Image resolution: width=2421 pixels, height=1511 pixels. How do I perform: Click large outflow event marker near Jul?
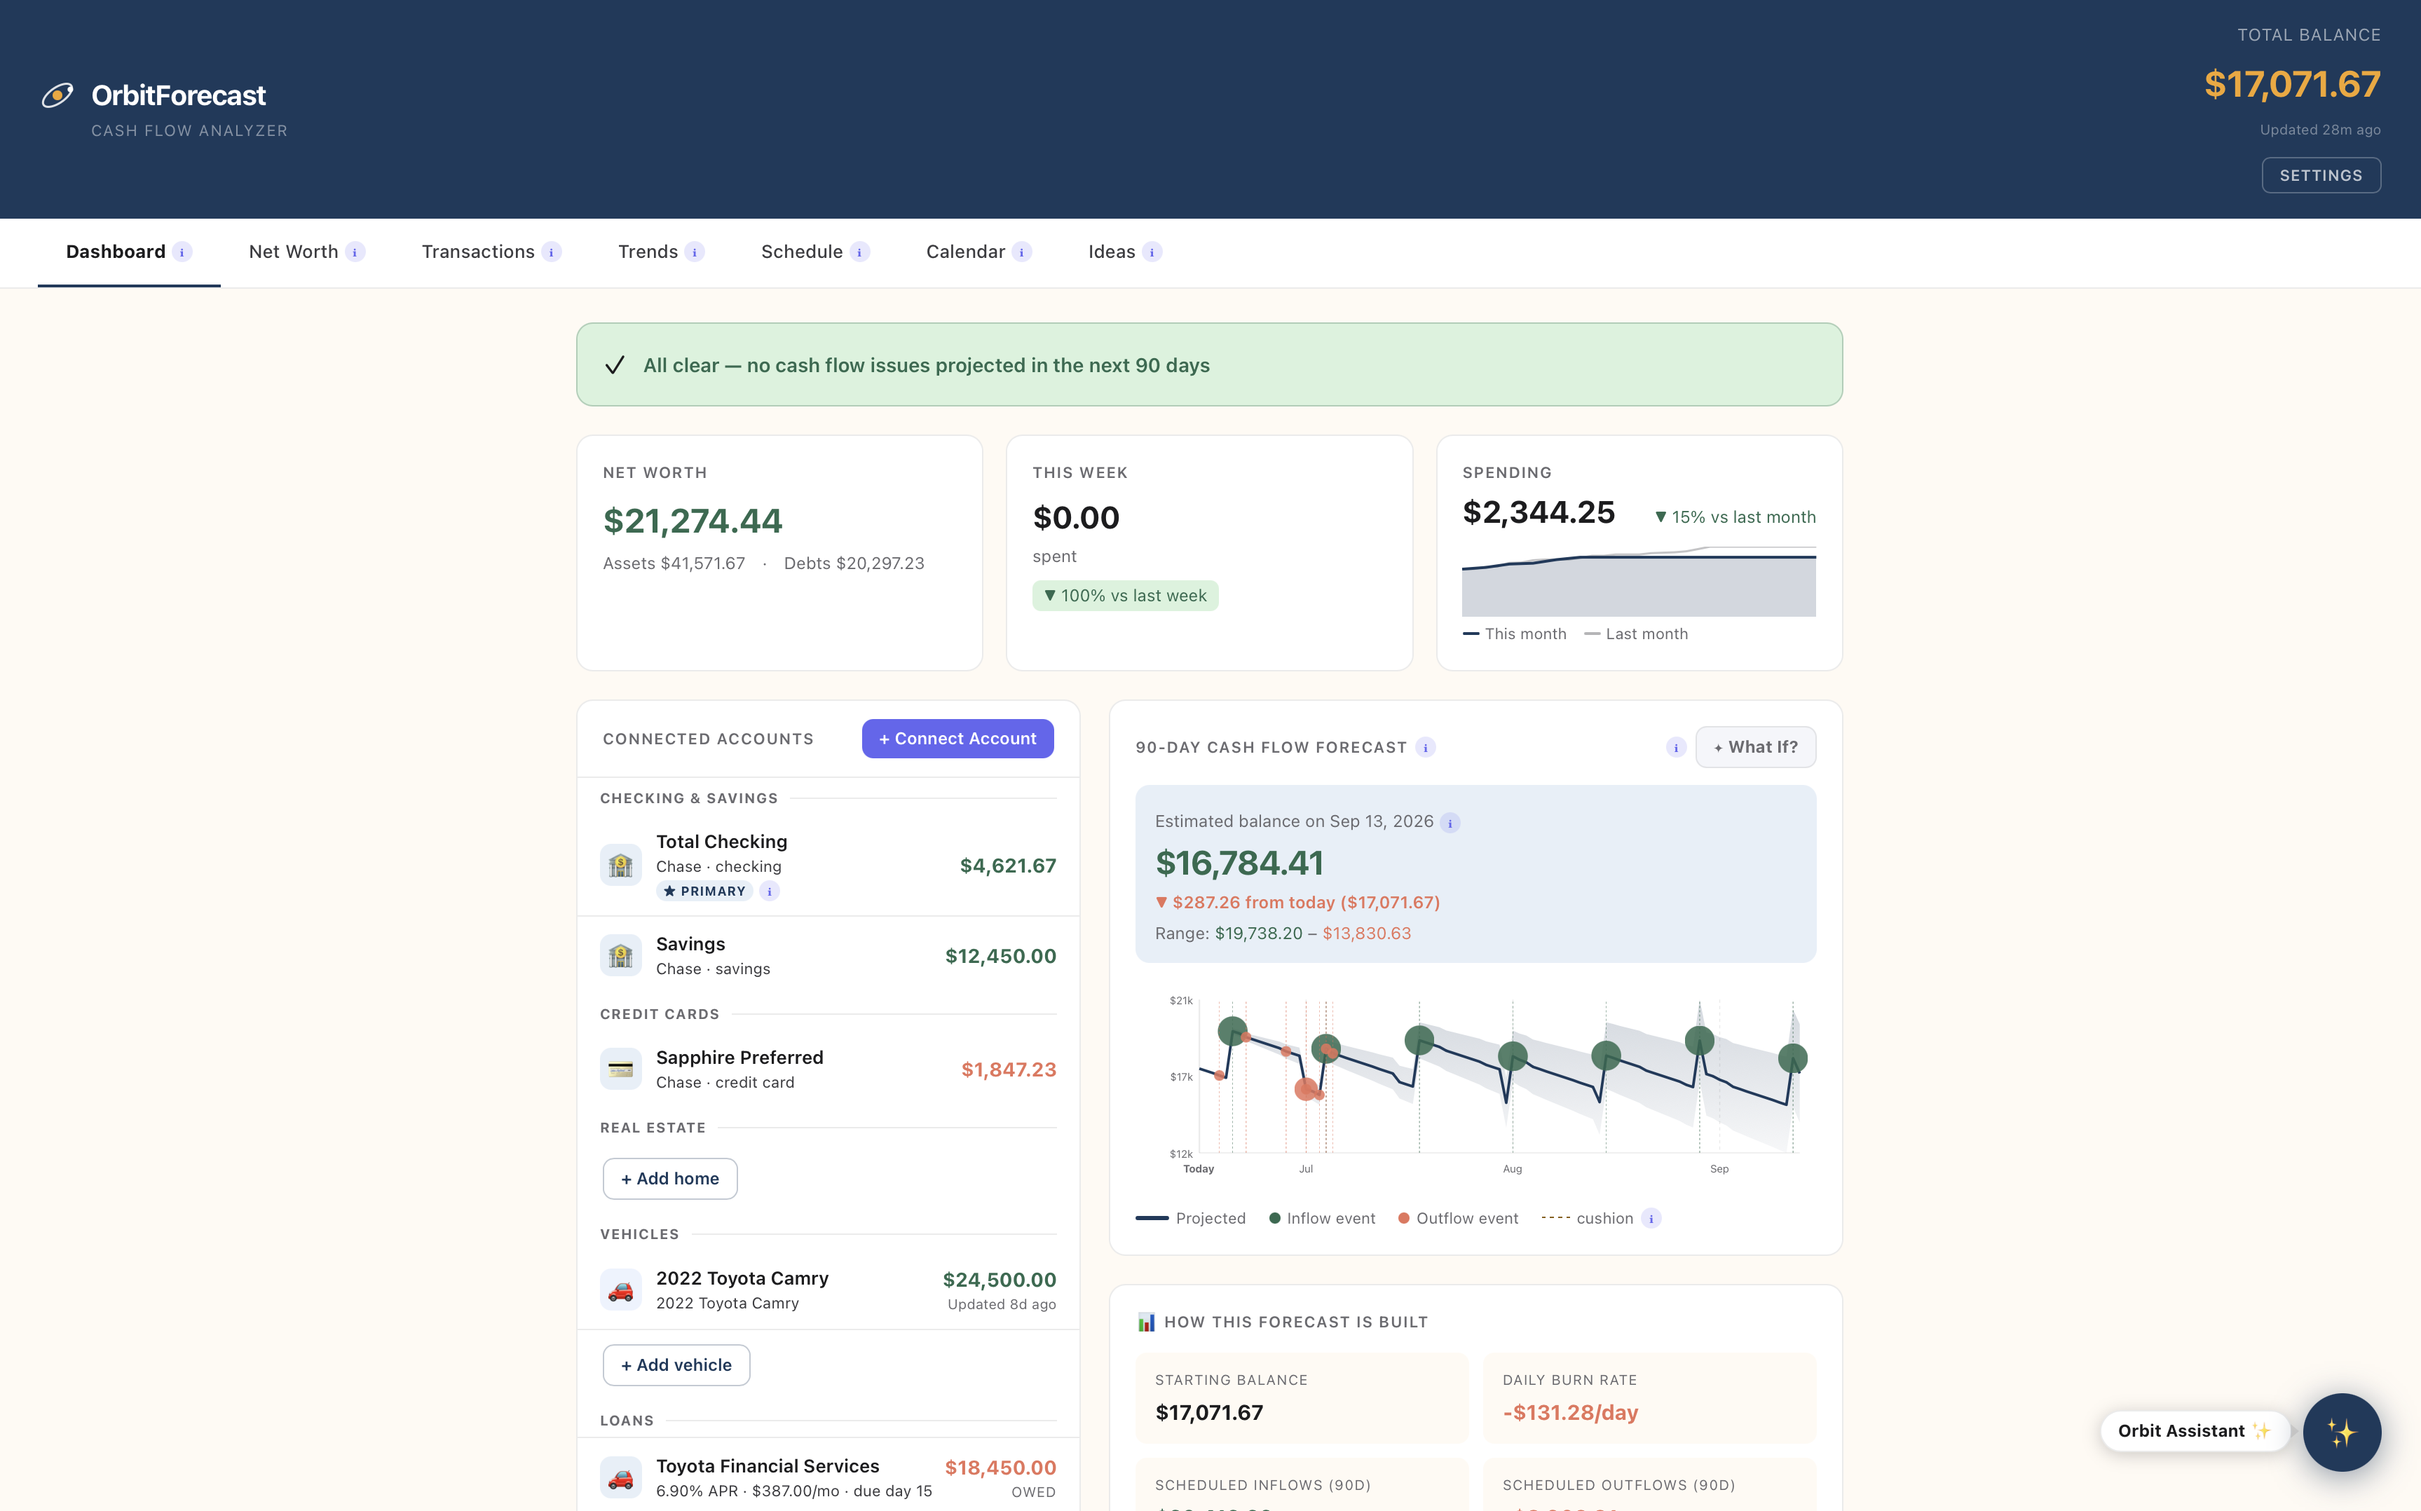click(1305, 1089)
